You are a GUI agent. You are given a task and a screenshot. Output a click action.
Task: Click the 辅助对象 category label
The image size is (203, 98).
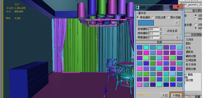click(191, 56)
